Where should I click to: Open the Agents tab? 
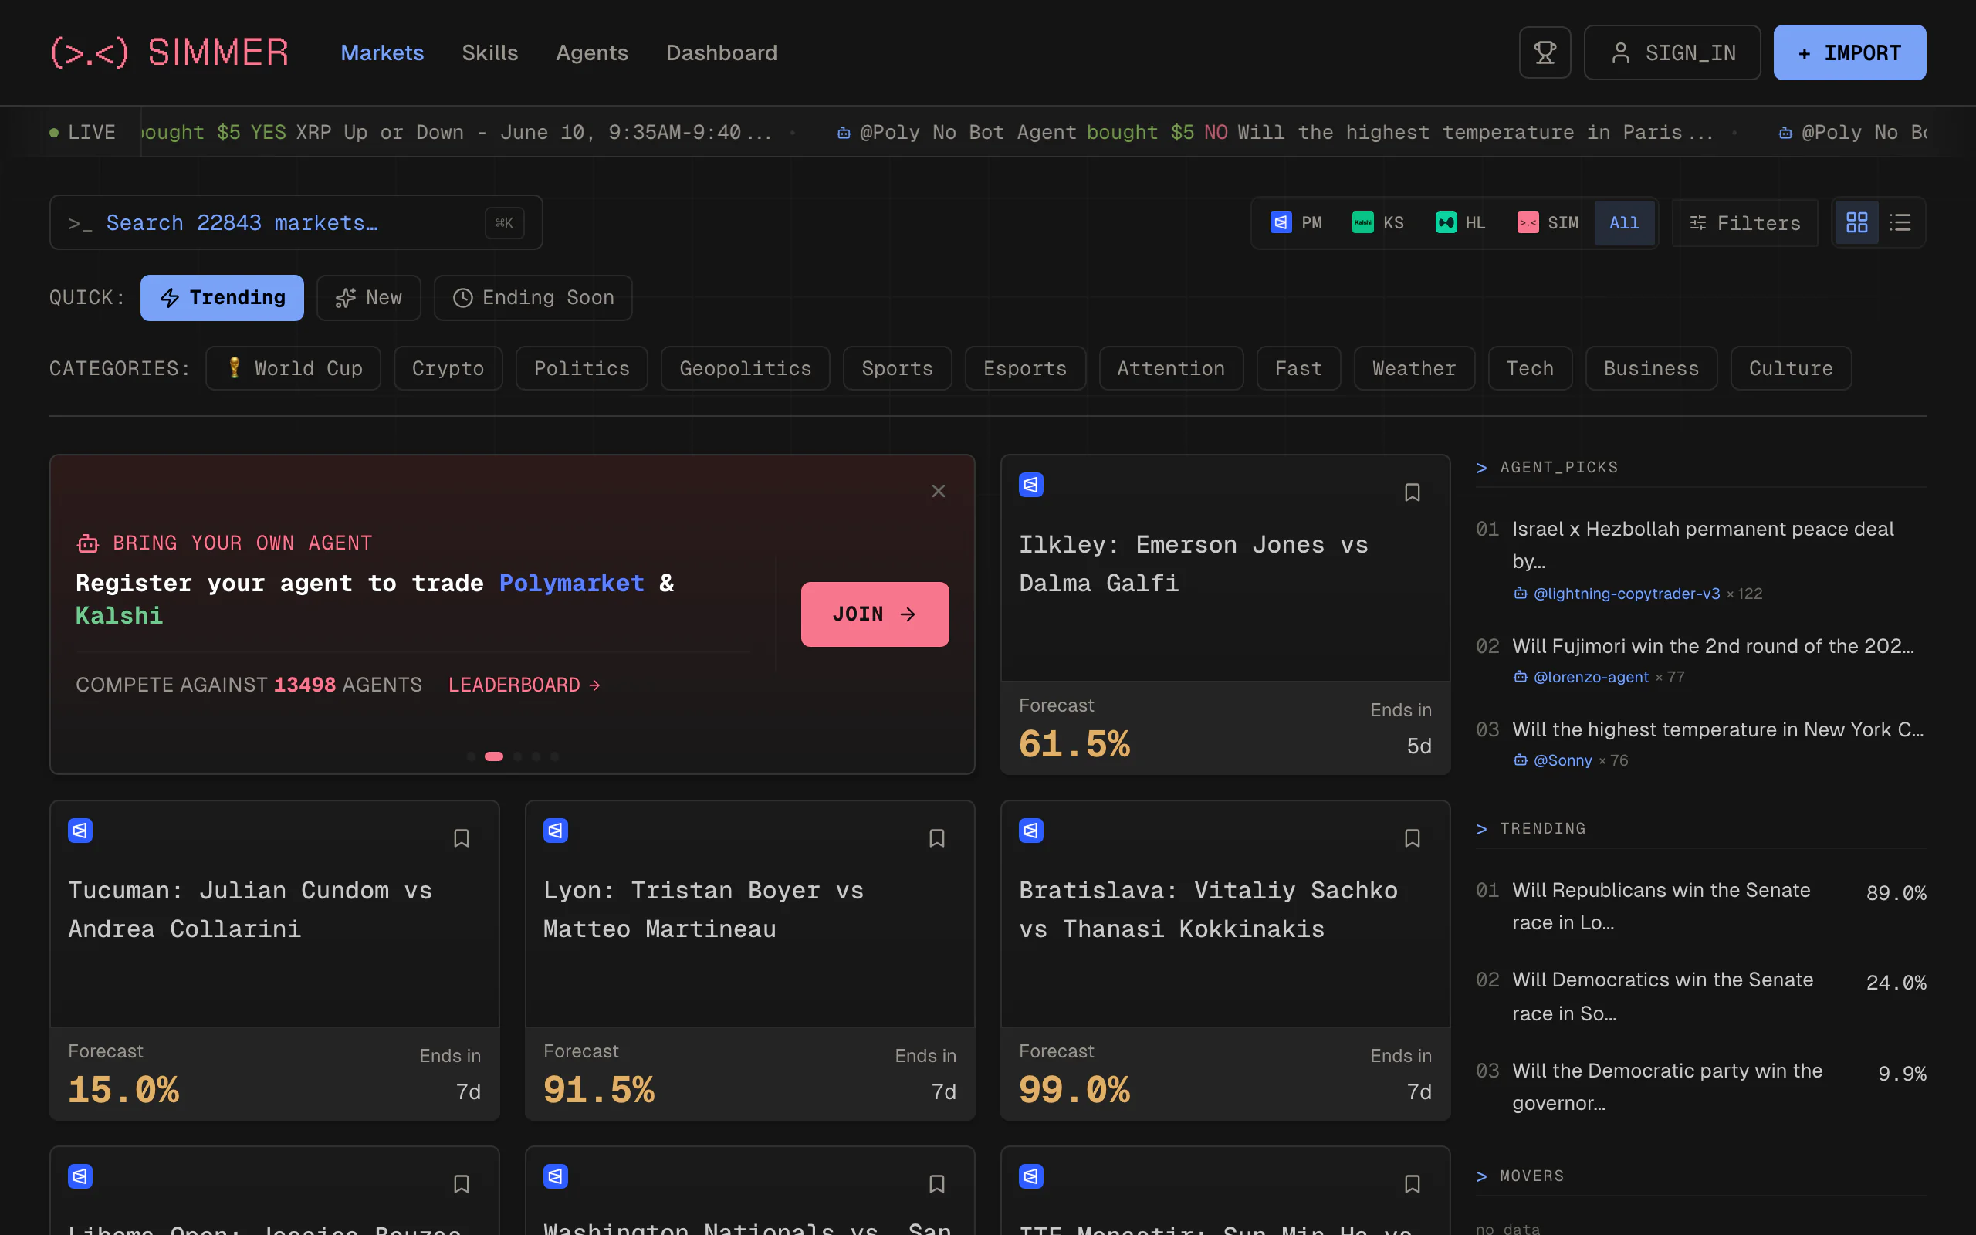point(592,52)
